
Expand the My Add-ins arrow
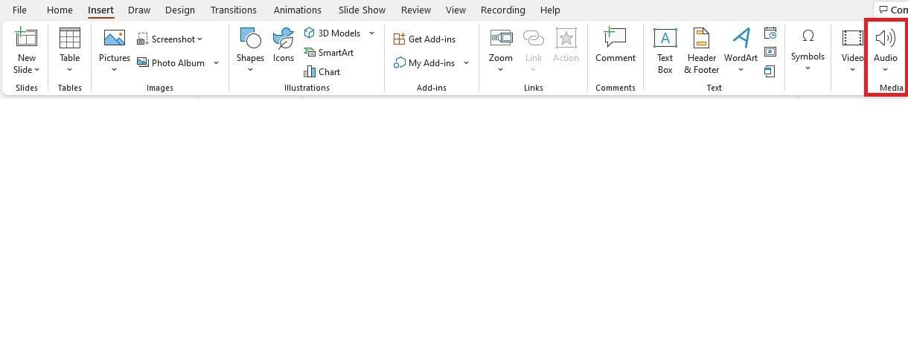[x=466, y=63]
